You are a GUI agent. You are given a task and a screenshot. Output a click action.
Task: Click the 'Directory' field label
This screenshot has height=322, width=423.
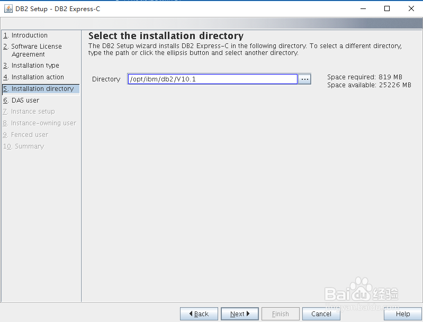pos(106,79)
